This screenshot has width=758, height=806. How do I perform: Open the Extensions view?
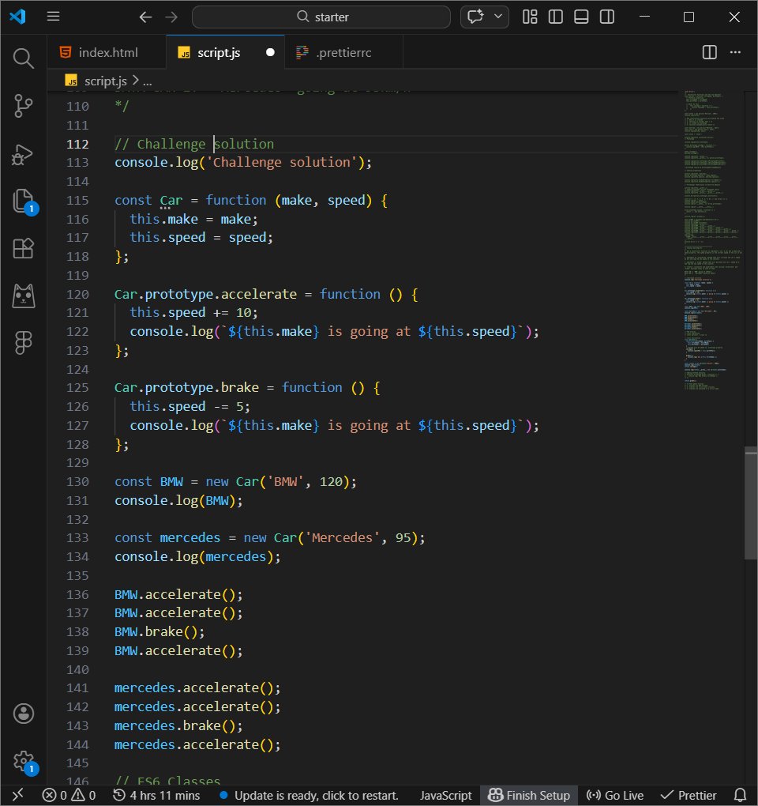click(x=24, y=248)
